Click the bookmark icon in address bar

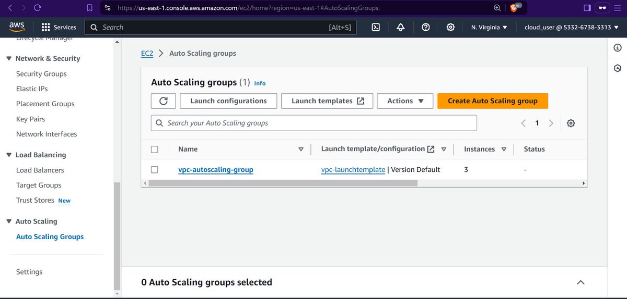pyautogui.click(x=90, y=8)
